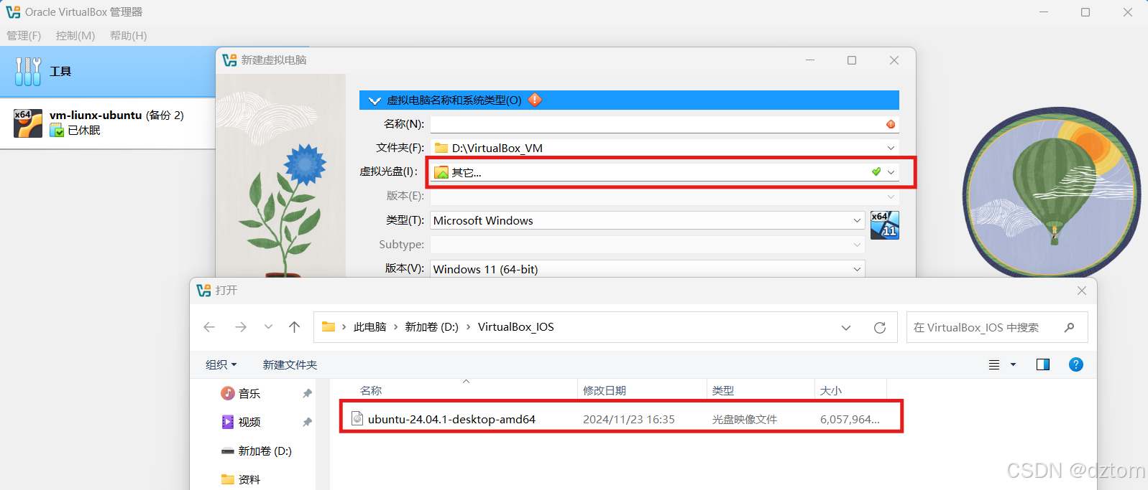Image resolution: width=1148 pixels, height=490 pixels.
Task: Click the drive icon beside 新加卷 (D:) in the sidebar
Action: (228, 451)
